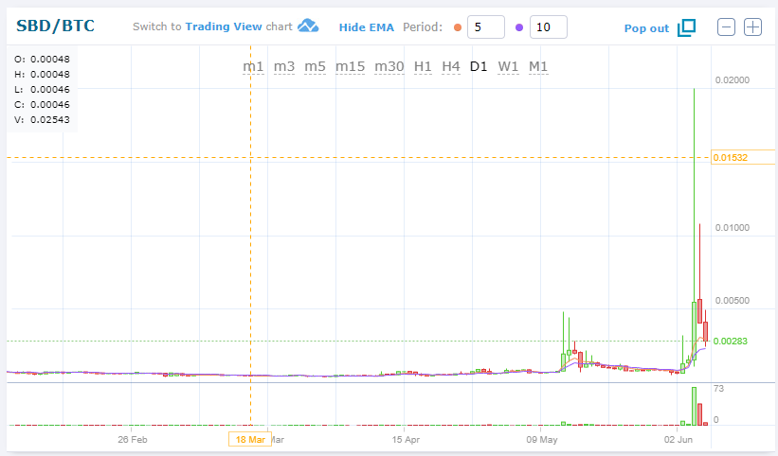
Task: Click the 09 May date axis label
Action: 542,440
